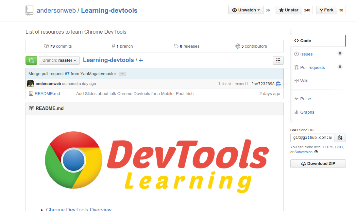This screenshot has width=357, height=211.
Task: Open the Pull requests tab
Action: click(313, 68)
